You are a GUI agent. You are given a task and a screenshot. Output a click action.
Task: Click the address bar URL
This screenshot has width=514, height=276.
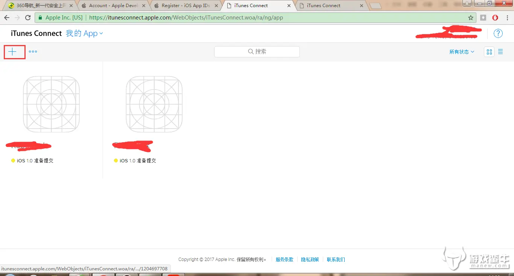186,18
